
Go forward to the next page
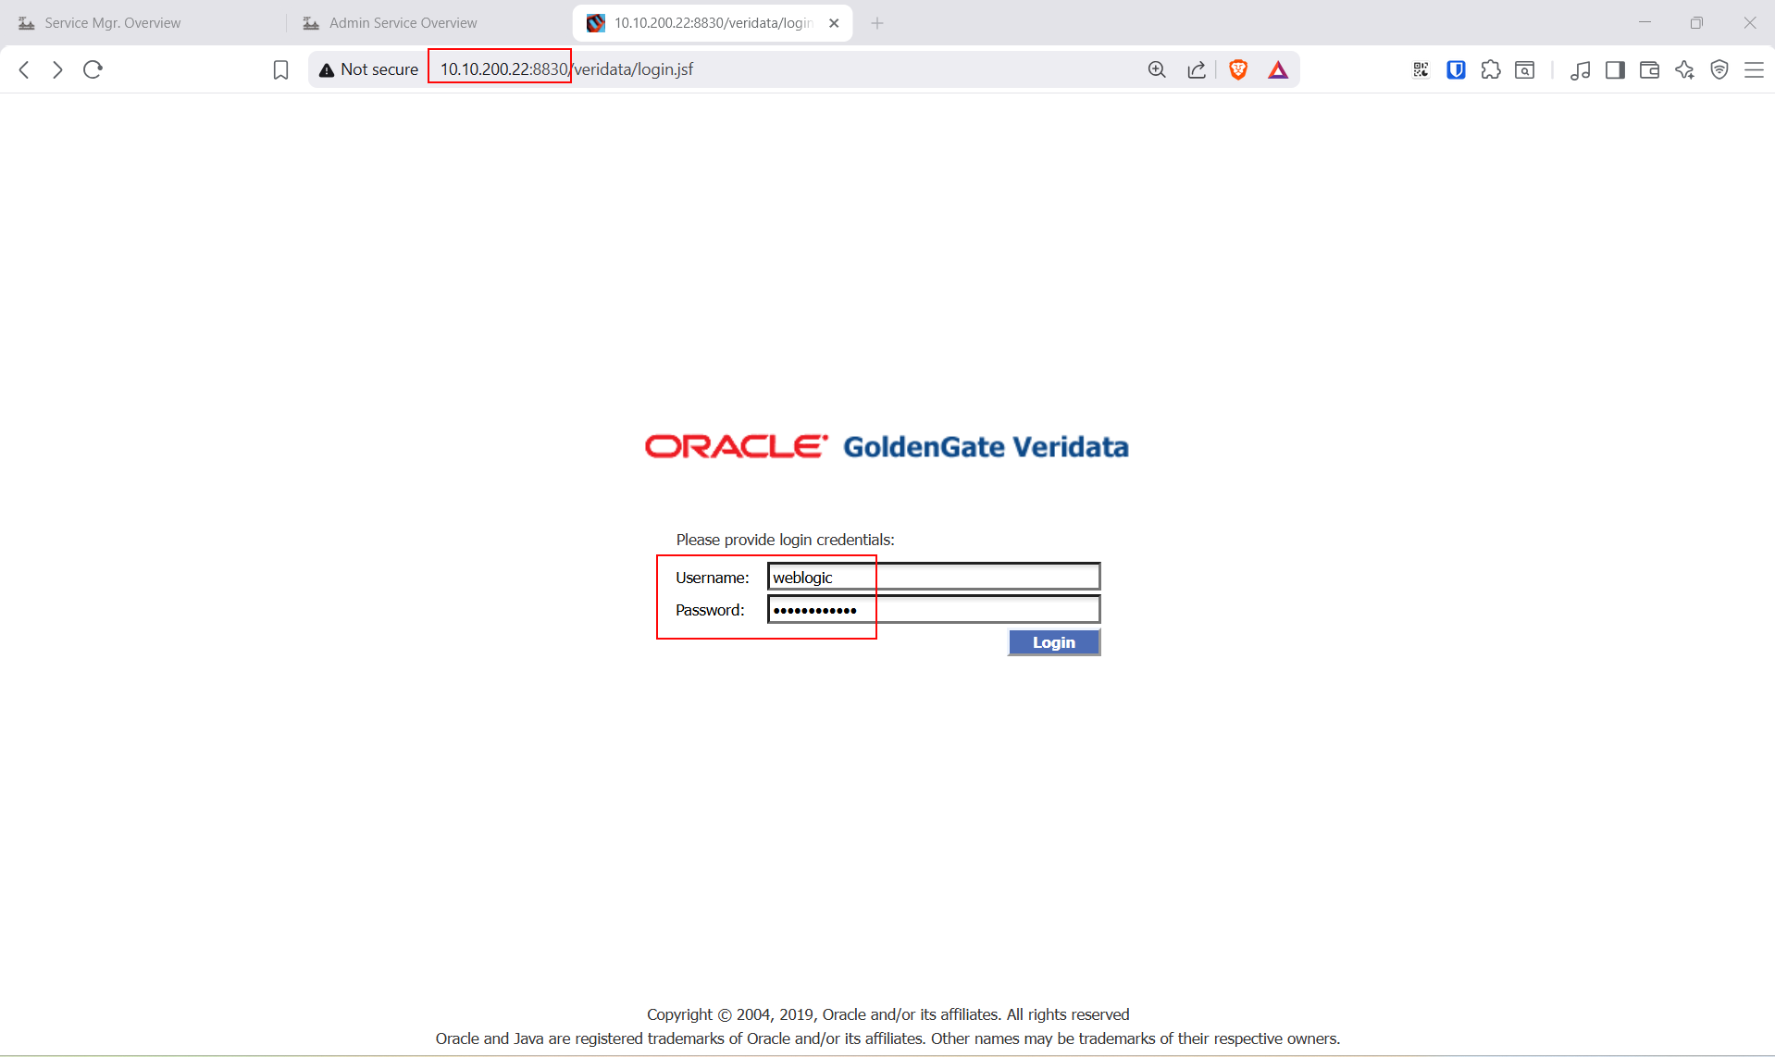[57, 69]
